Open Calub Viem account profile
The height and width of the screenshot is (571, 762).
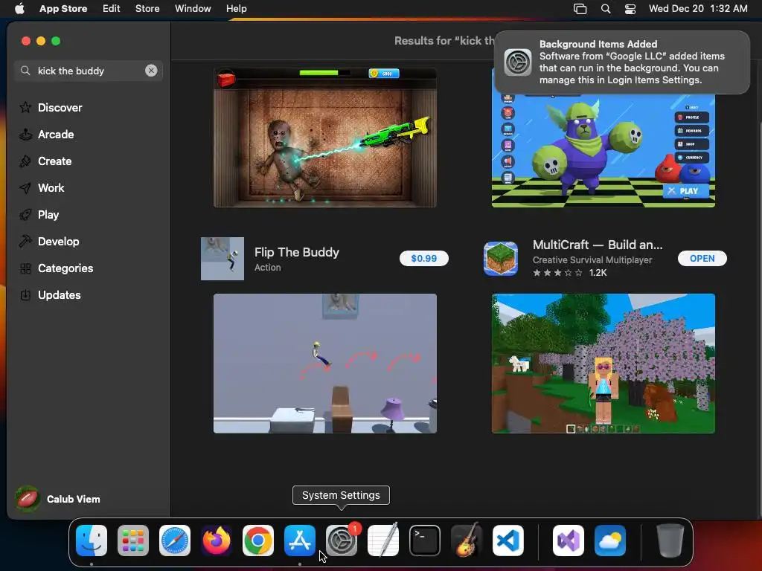[57, 499]
